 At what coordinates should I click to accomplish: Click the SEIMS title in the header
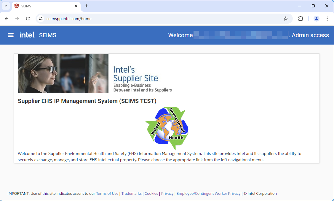(x=48, y=35)
